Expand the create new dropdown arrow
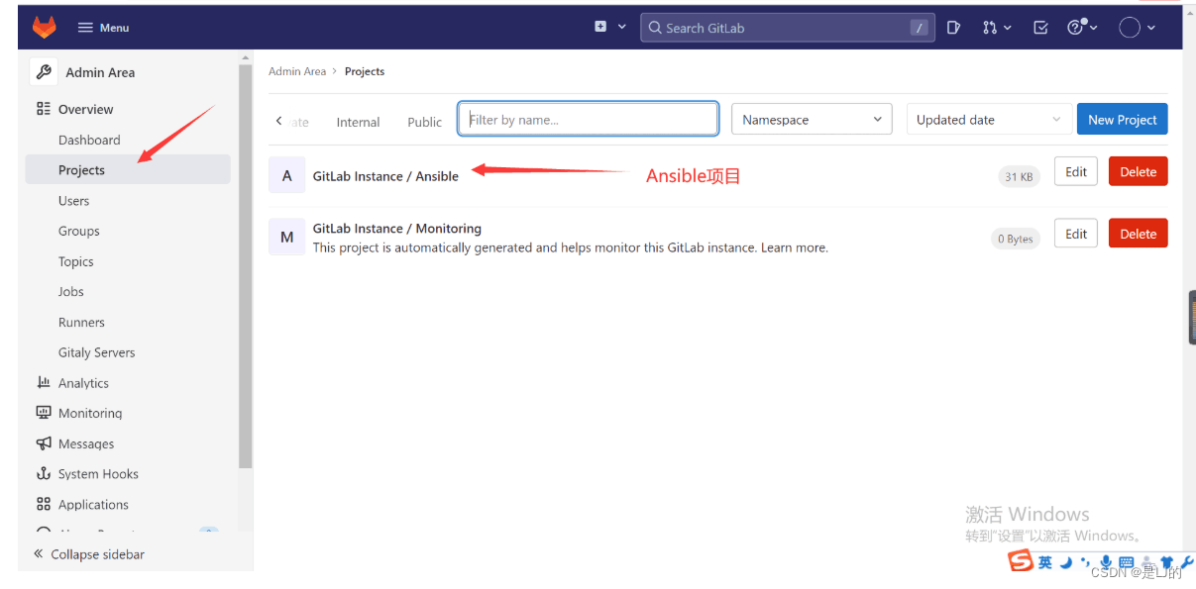1196x589 pixels. tap(622, 27)
